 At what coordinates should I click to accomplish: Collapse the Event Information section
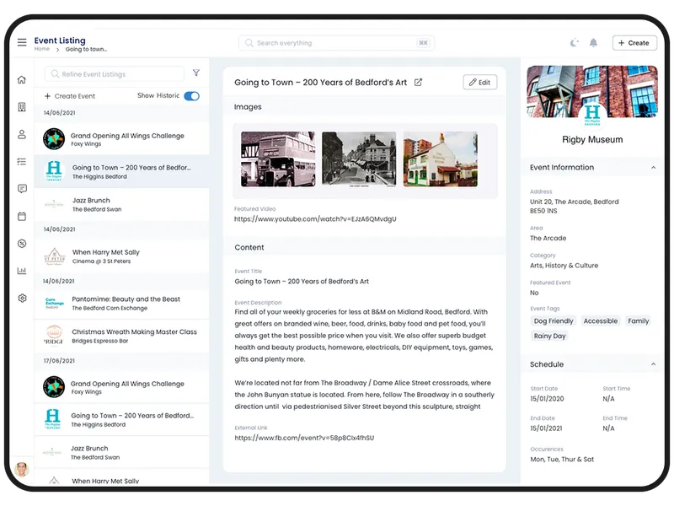(654, 168)
